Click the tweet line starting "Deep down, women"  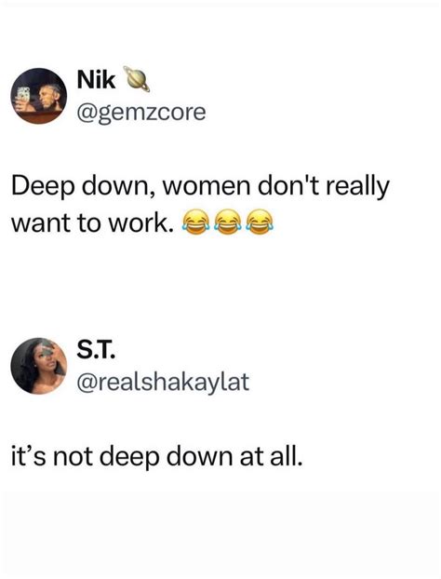(200, 188)
